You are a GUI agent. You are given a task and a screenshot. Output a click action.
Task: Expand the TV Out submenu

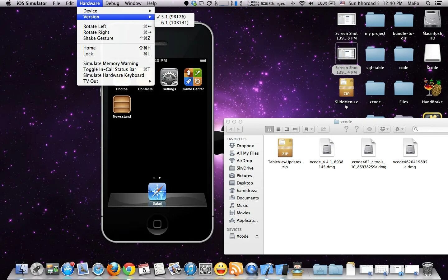(x=116, y=81)
